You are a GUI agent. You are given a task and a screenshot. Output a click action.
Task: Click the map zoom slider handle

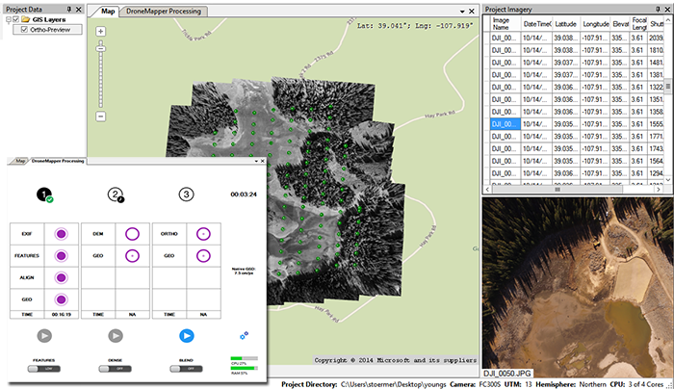point(100,49)
